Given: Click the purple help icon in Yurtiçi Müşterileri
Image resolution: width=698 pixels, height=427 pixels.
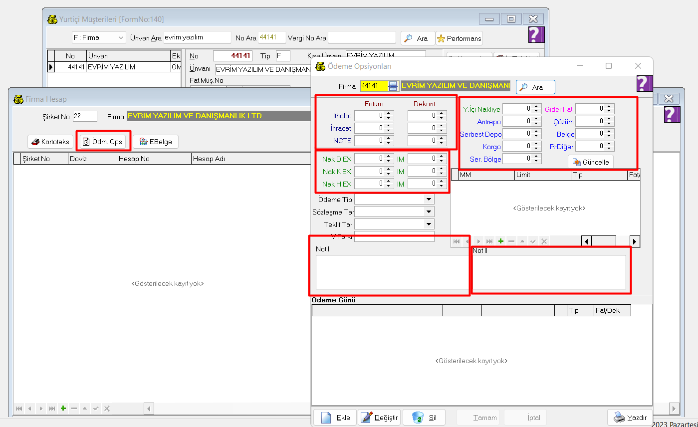Looking at the screenshot, I should click(536, 35).
